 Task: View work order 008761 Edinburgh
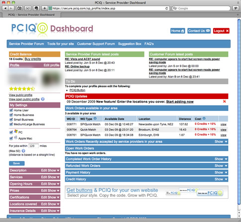224,135
